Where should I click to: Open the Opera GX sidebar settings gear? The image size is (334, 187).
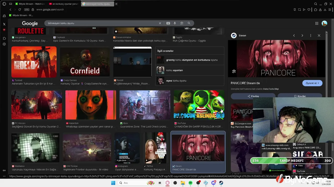(x=4, y=44)
